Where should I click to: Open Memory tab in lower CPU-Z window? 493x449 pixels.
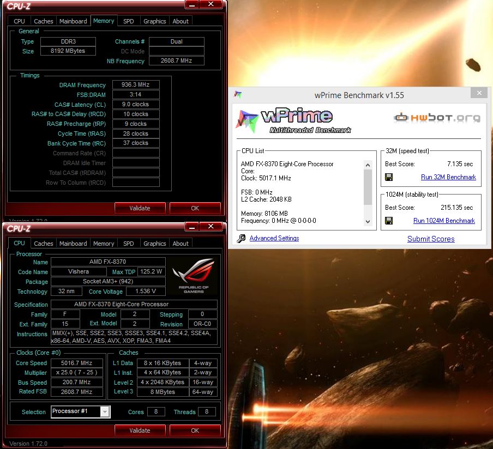pyautogui.click(x=104, y=244)
